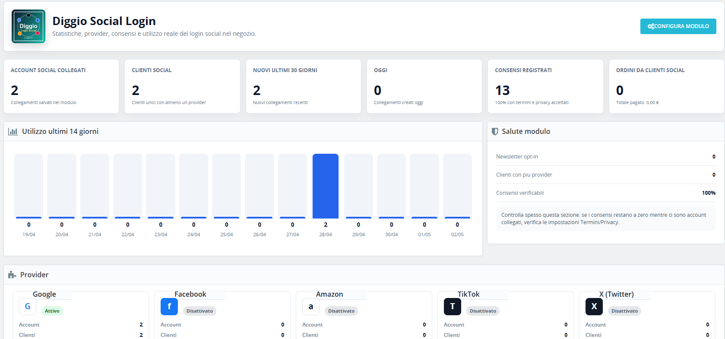Click the puzzle icon beside Provider
The width and height of the screenshot is (725, 339).
coord(12,275)
